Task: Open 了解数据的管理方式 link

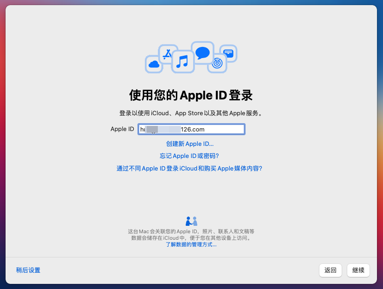Action: (x=191, y=244)
